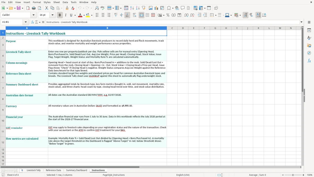Click the Merge and Center Cells icon
Viewport: 314px width, 177px height.
142,15
